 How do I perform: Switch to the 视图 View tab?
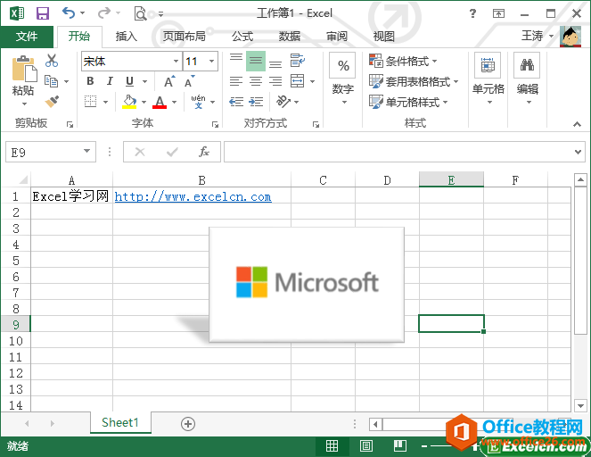pyautogui.click(x=383, y=37)
